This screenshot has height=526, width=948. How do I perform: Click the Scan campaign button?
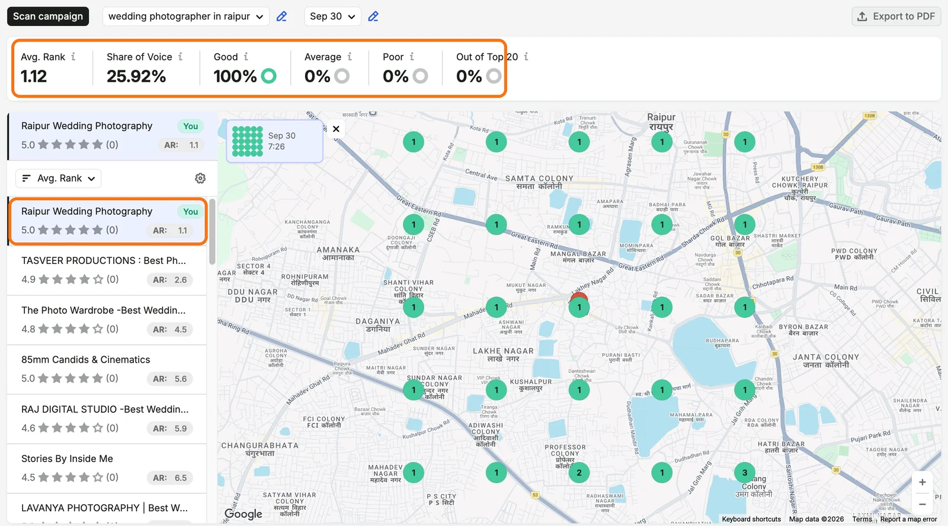[48, 17]
